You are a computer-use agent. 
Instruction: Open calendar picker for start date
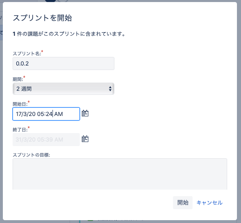(x=85, y=113)
